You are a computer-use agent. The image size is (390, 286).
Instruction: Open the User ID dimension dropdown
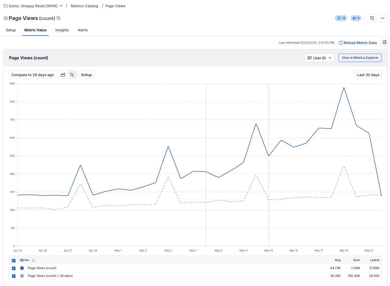(x=320, y=58)
